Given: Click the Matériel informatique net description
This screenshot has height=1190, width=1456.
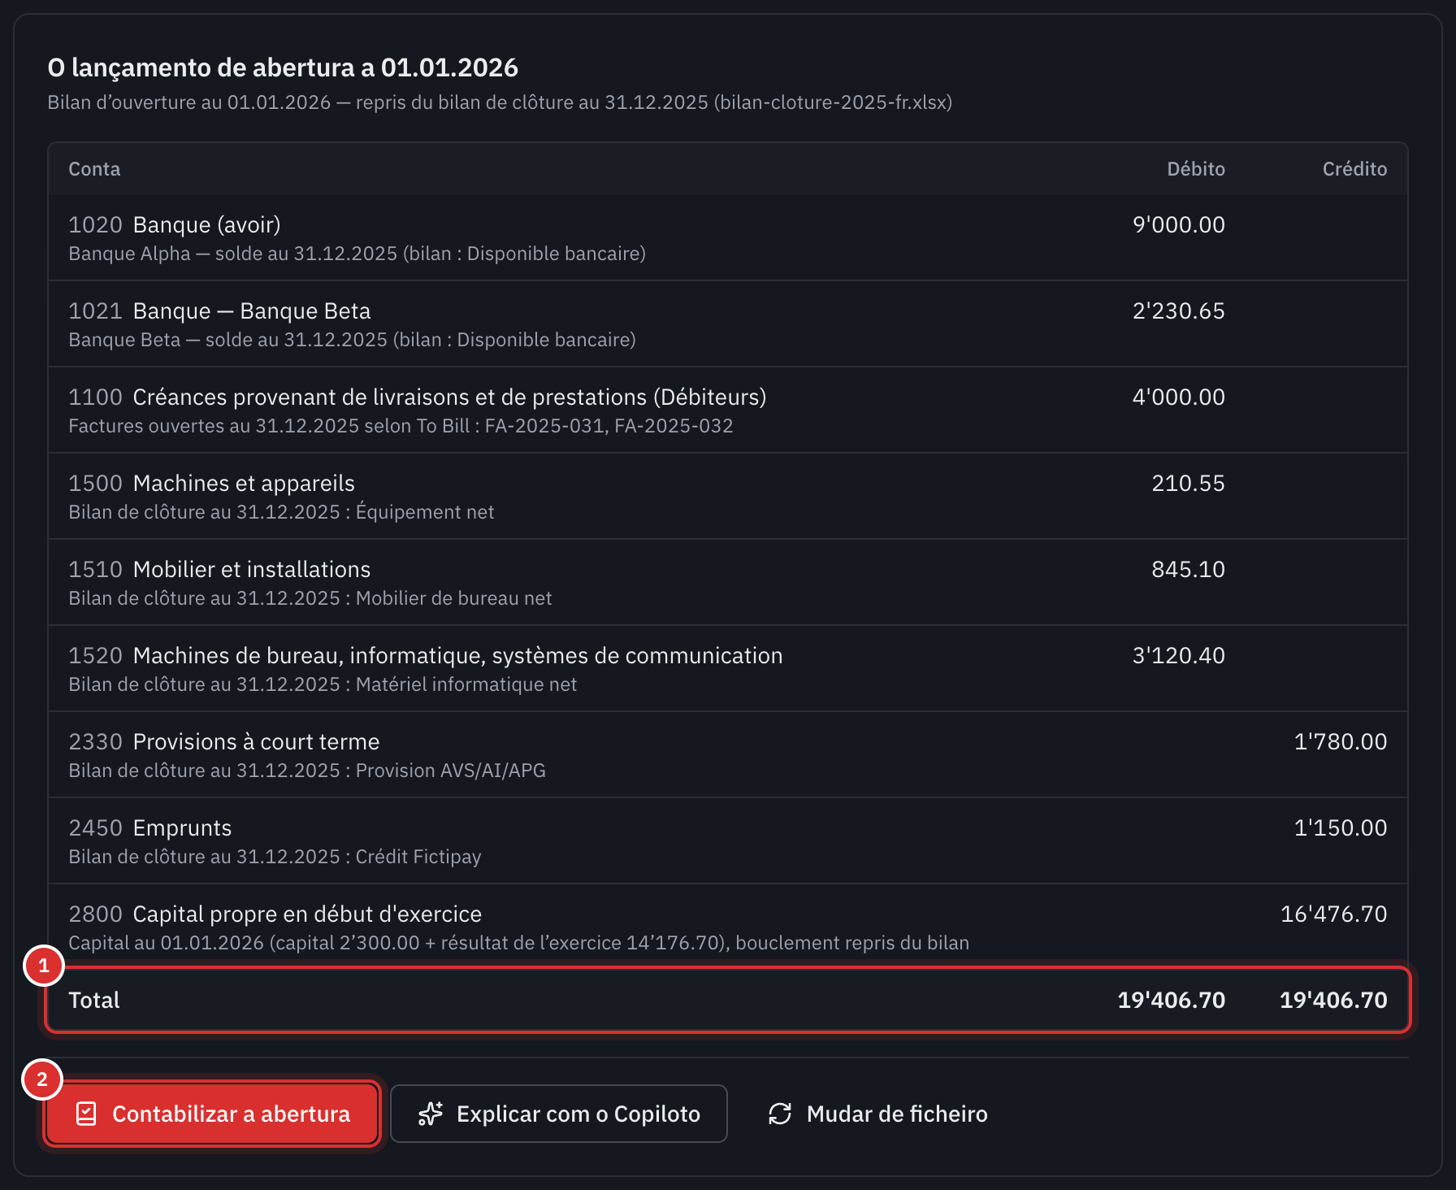Looking at the screenshot, I should click(x=323, y=684).
